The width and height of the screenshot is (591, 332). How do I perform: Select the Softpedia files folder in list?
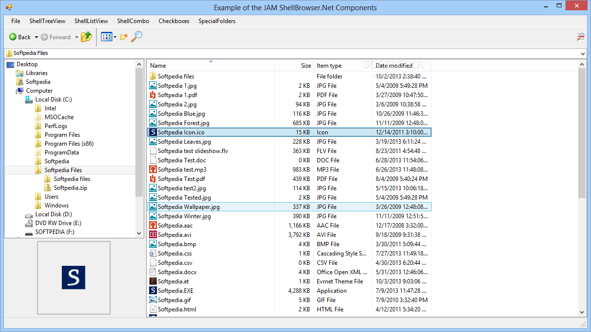coord(176,77)
